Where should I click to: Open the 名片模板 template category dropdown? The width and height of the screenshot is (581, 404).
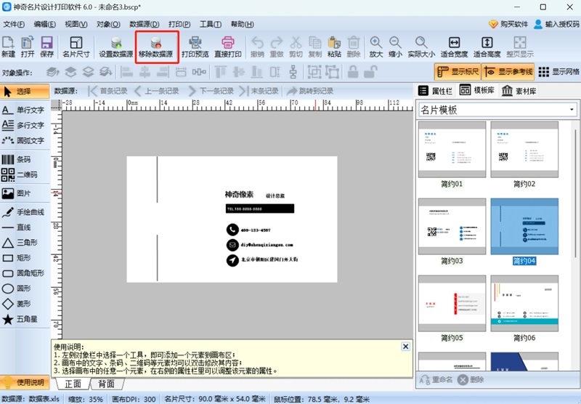497,110
